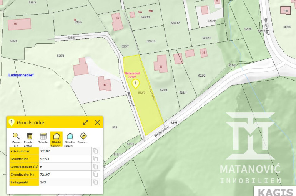This screenshot has height=196, width=296.
Task: Click the pink Wellersdorf 72197 label
Action: tap(132, 75)
